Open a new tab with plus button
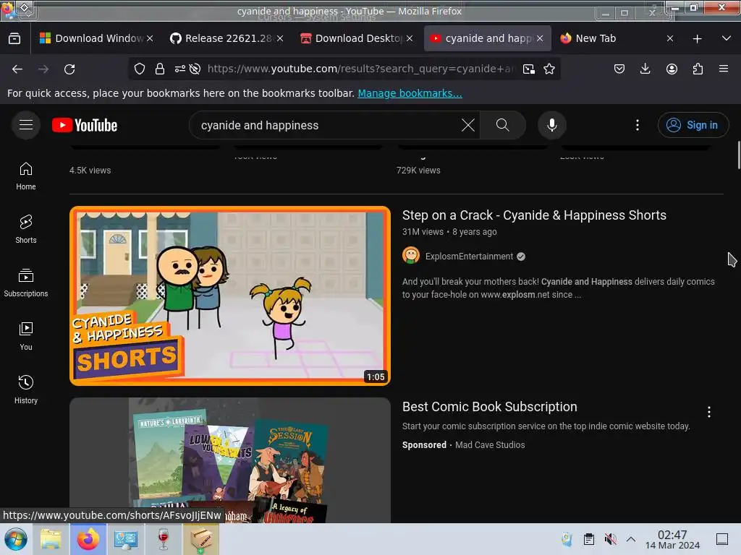This screenshot has width=741, height=555. coord(697,39)
